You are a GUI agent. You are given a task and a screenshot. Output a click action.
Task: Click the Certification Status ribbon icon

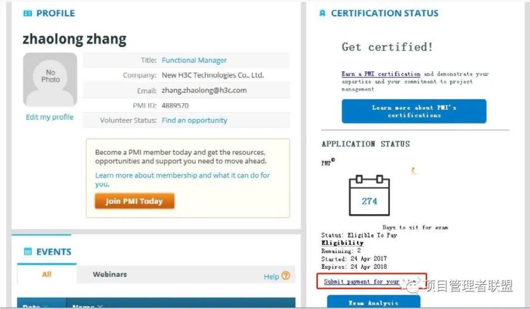tap(322, 14)
